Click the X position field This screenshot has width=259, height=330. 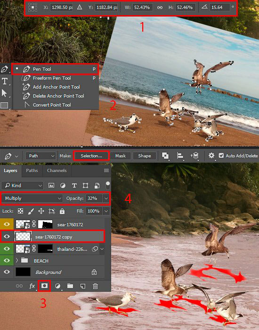coord(62,8)
